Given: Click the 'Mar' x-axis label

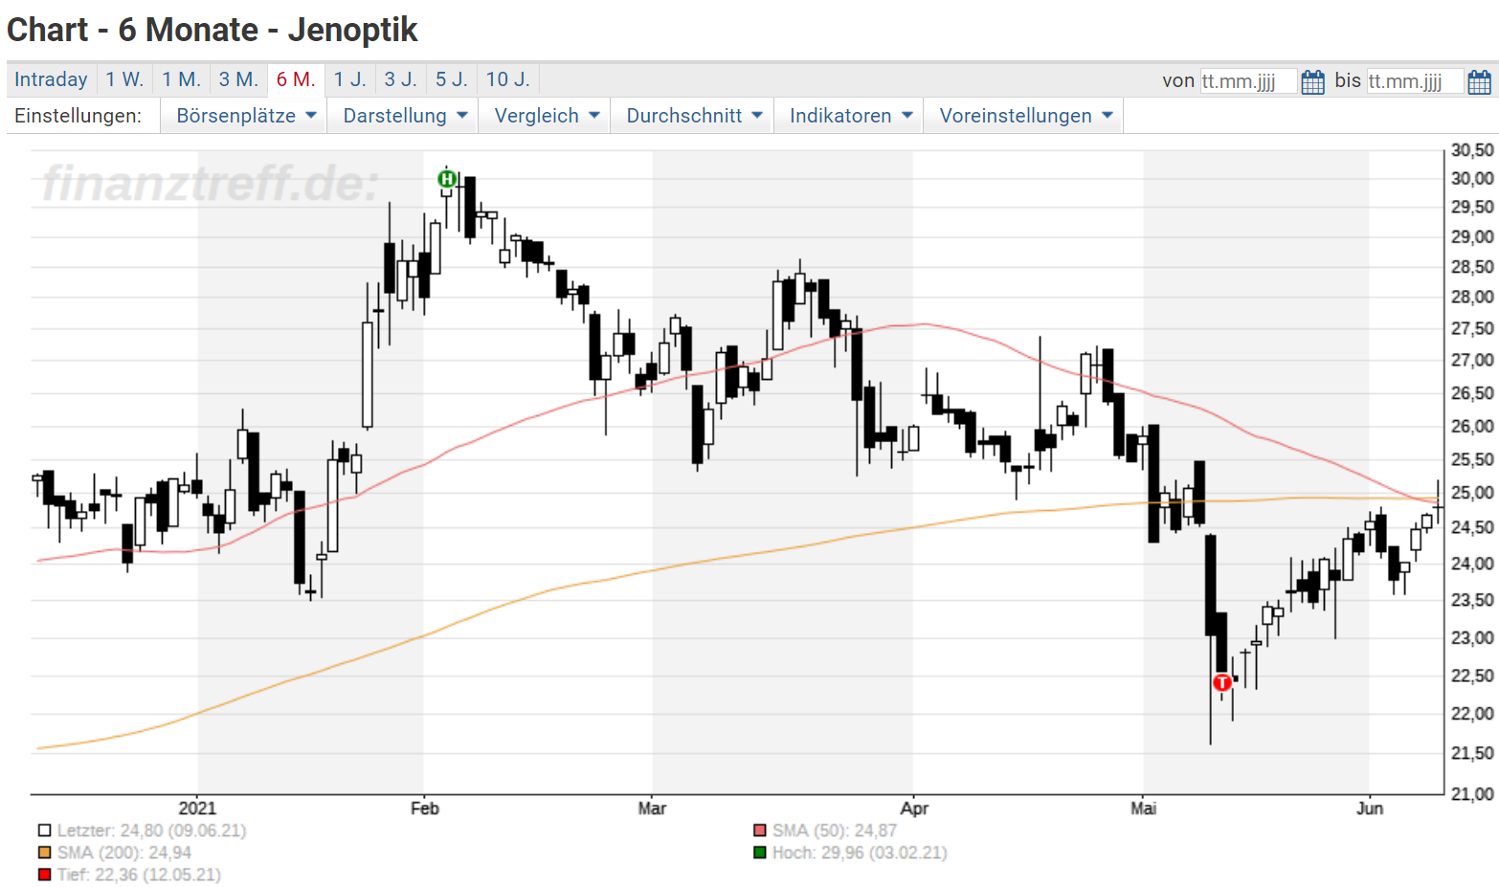Looking at the screenshot, I should tap(652, 809).
